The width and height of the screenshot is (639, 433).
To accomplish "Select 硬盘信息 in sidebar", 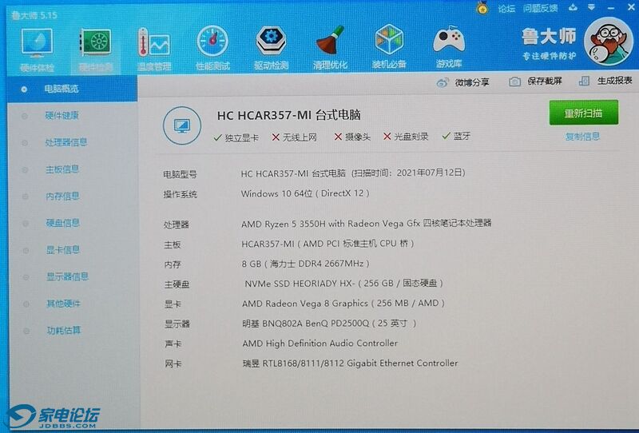I will coord(63,223).
